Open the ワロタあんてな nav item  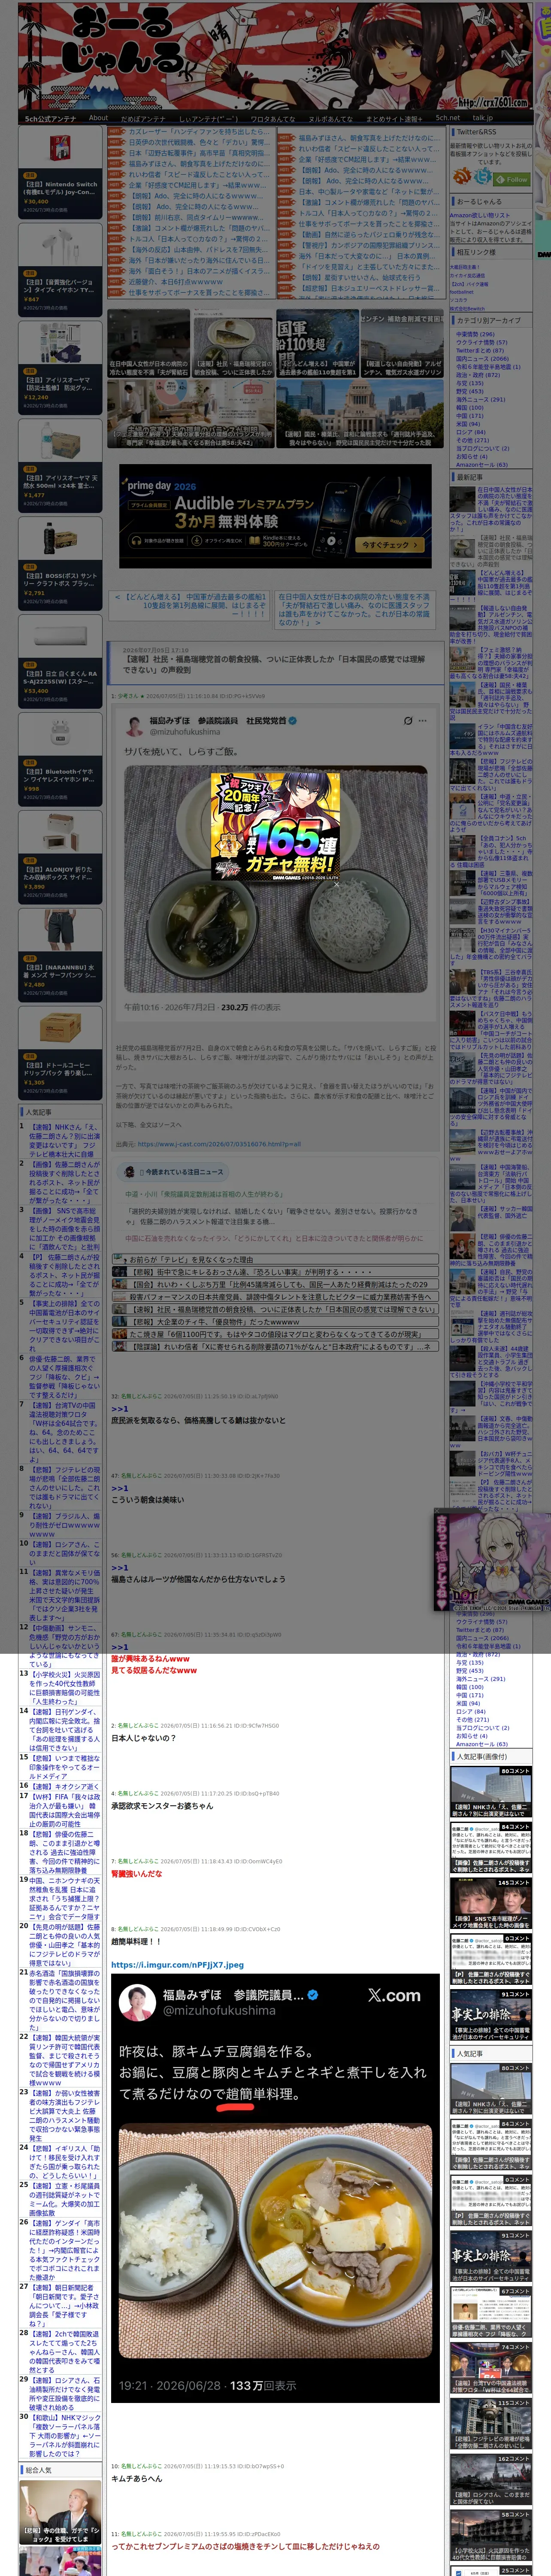tap(273, 118)
